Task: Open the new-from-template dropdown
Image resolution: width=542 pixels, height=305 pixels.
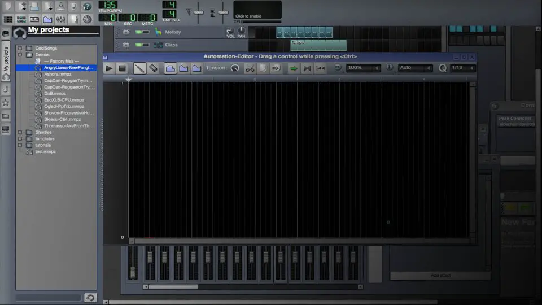Action: (x=21, y=6)
